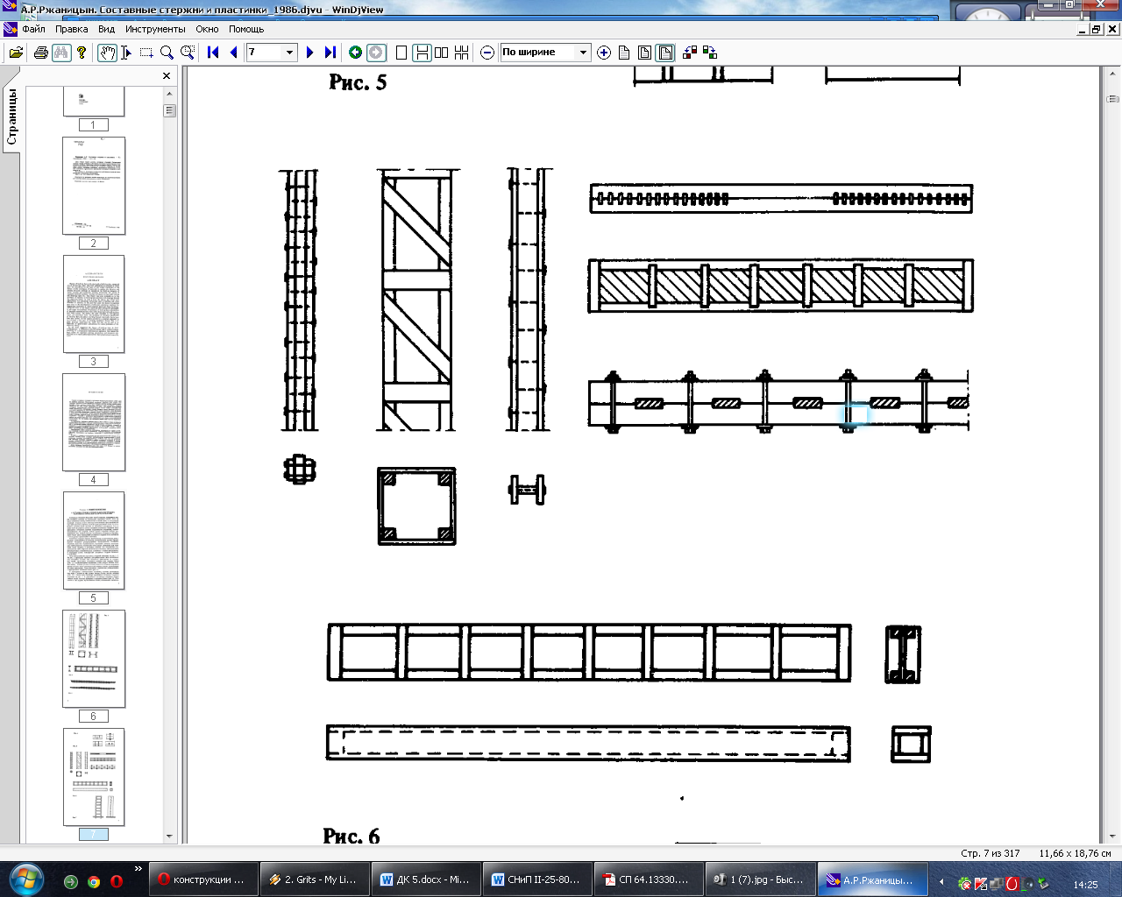This screenshot has width=1122, height=897.
Task: Zoom in with the plus icon
Action: [x=604, y=53]
